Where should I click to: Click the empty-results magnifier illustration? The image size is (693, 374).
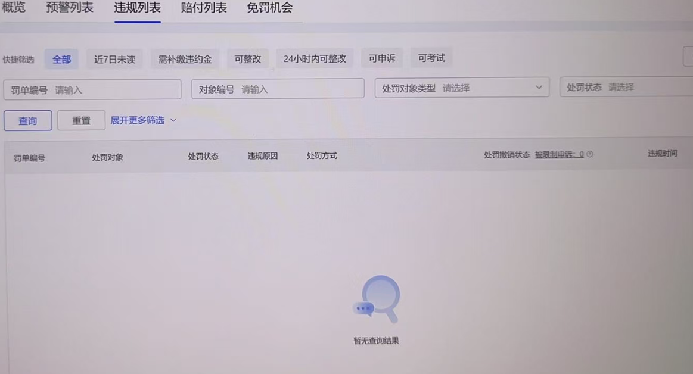coord(377,298)
